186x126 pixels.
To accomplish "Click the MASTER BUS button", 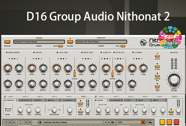I will [157, 76].
